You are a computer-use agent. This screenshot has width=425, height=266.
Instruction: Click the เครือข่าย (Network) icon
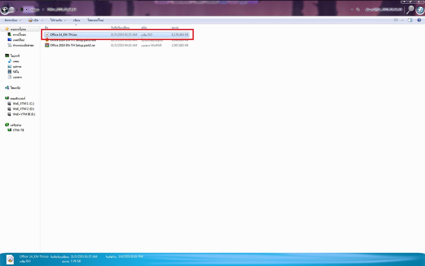[x=7, y=125]
